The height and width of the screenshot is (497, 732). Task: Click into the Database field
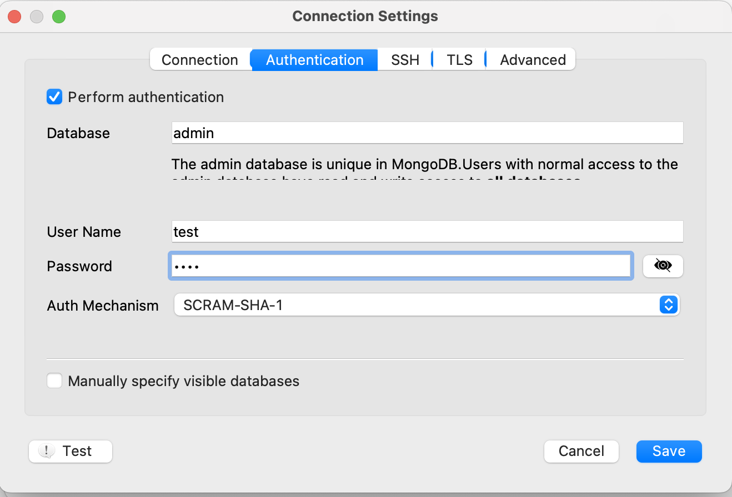tap(427, 133)
